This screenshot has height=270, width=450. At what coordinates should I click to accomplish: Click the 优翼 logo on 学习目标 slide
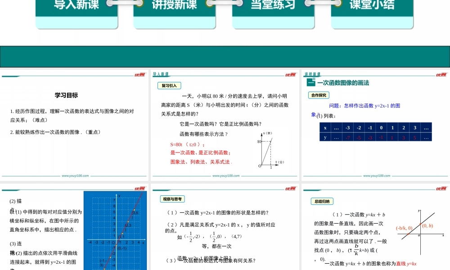[x=139, y=75]
